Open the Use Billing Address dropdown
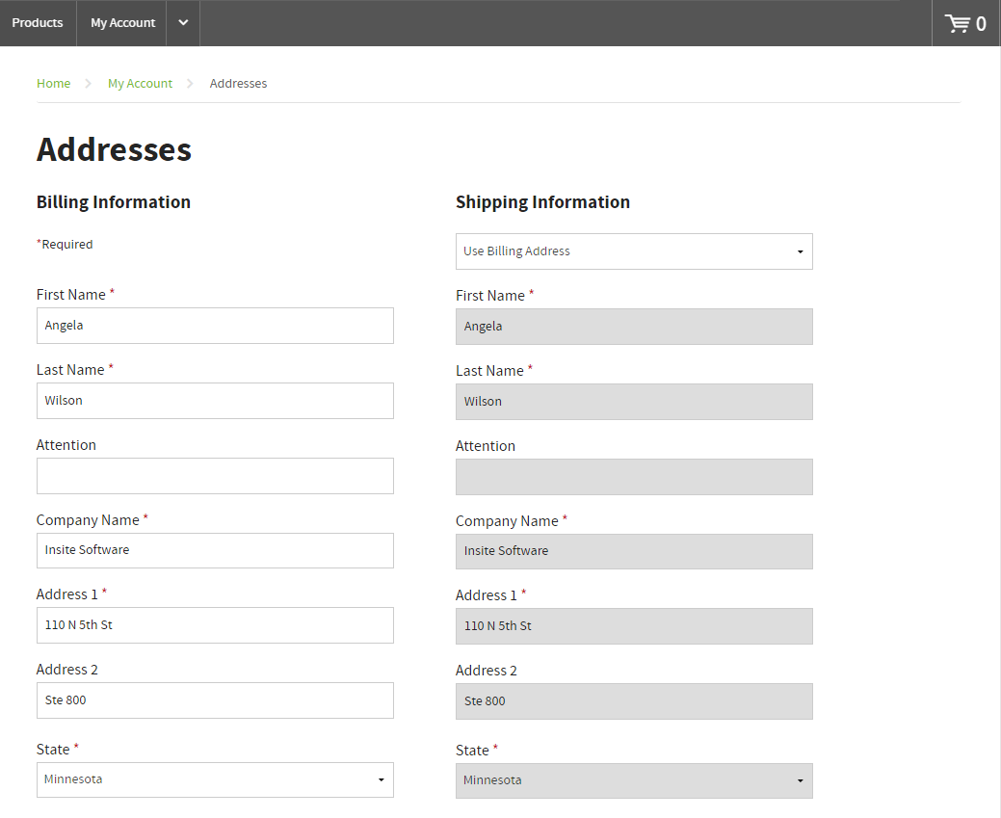Viewport: 1001px width, 818px height. point(633,251)
